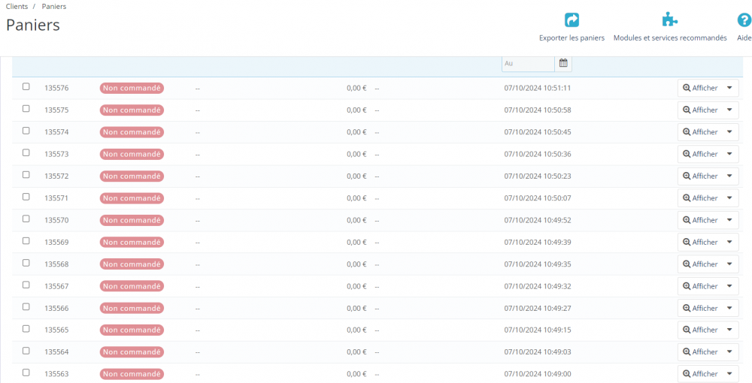Screen dimensions: 752x383
Task: View cart 135563 via Afficher
Action: pyautogui.click(x=700, y=374)
